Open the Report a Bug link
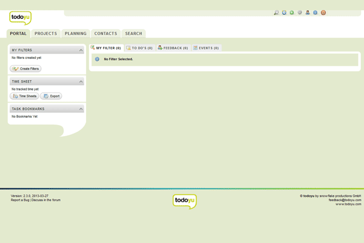Viewport: 364px width, 243px height. coord(21,200)
